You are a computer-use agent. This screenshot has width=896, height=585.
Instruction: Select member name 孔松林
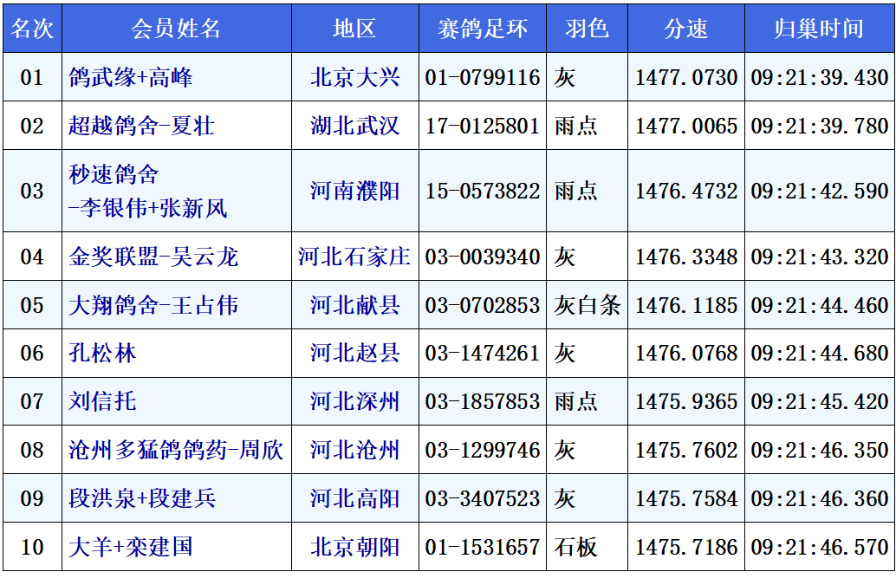point(102,354)
